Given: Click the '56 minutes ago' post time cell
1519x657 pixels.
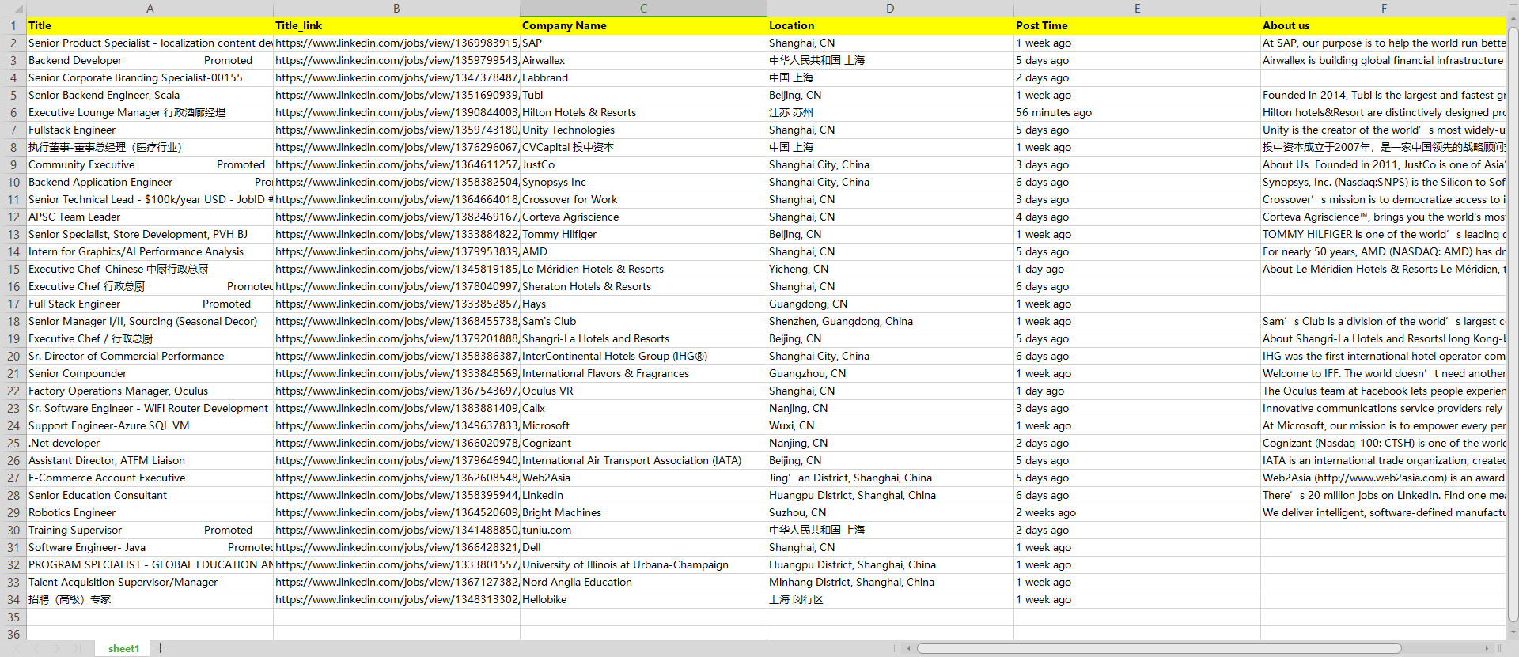Looking at the screenshot, I should click(1137, 112).
